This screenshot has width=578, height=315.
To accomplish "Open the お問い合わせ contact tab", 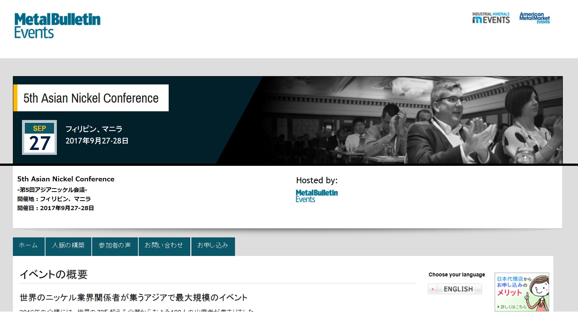I will click(164, 246).
